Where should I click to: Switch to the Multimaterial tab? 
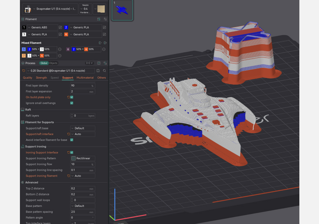(85, 78)
